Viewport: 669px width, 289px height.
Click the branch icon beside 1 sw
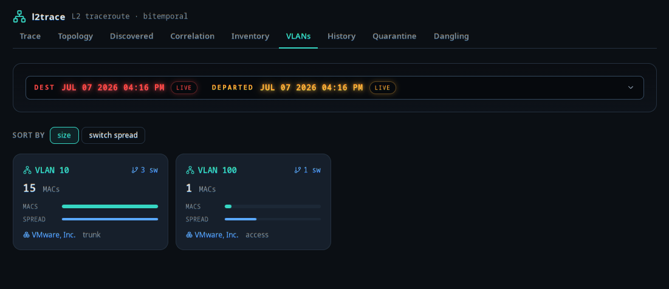(x=298, y=170)
